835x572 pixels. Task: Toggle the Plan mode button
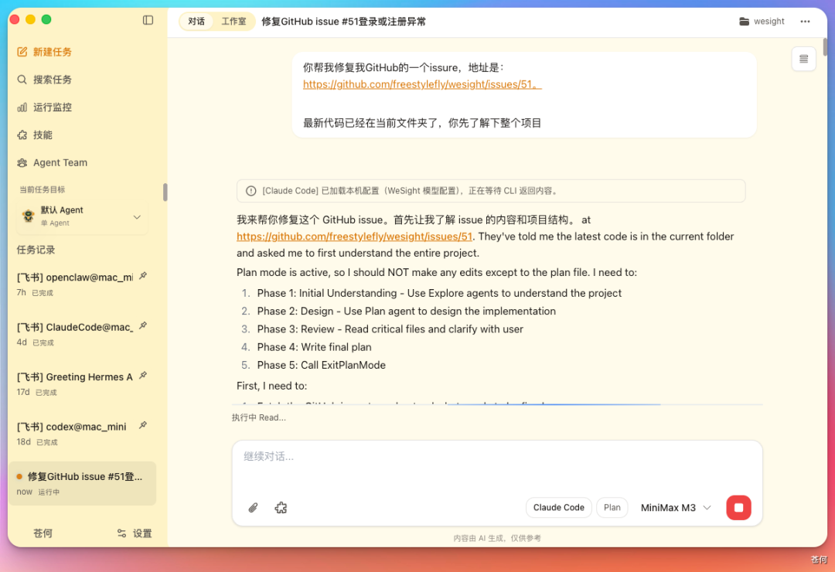tap(612, 508)
